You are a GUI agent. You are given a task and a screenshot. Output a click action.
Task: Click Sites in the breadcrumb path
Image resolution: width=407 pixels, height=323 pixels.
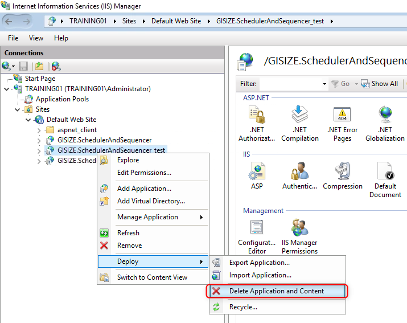[129, 21]
